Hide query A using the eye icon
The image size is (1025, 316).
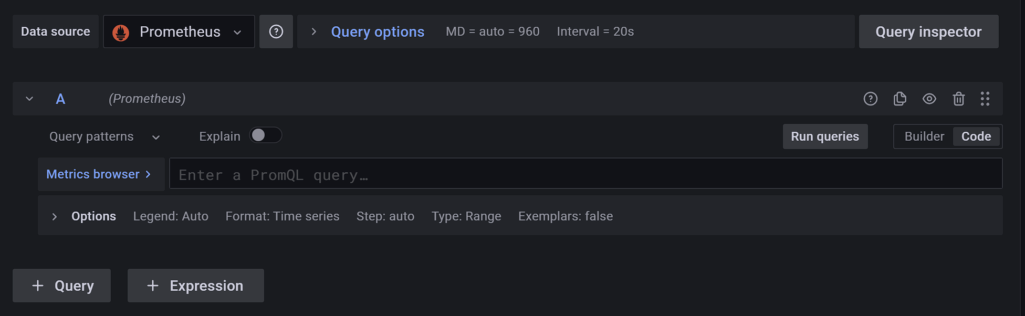929,99
